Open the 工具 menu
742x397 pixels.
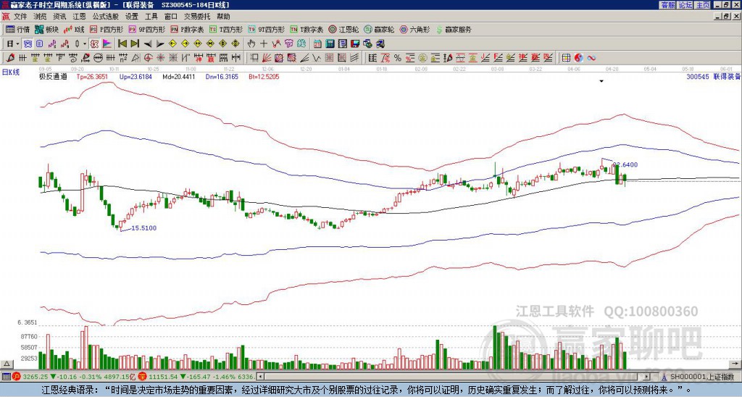click(151, 17)
